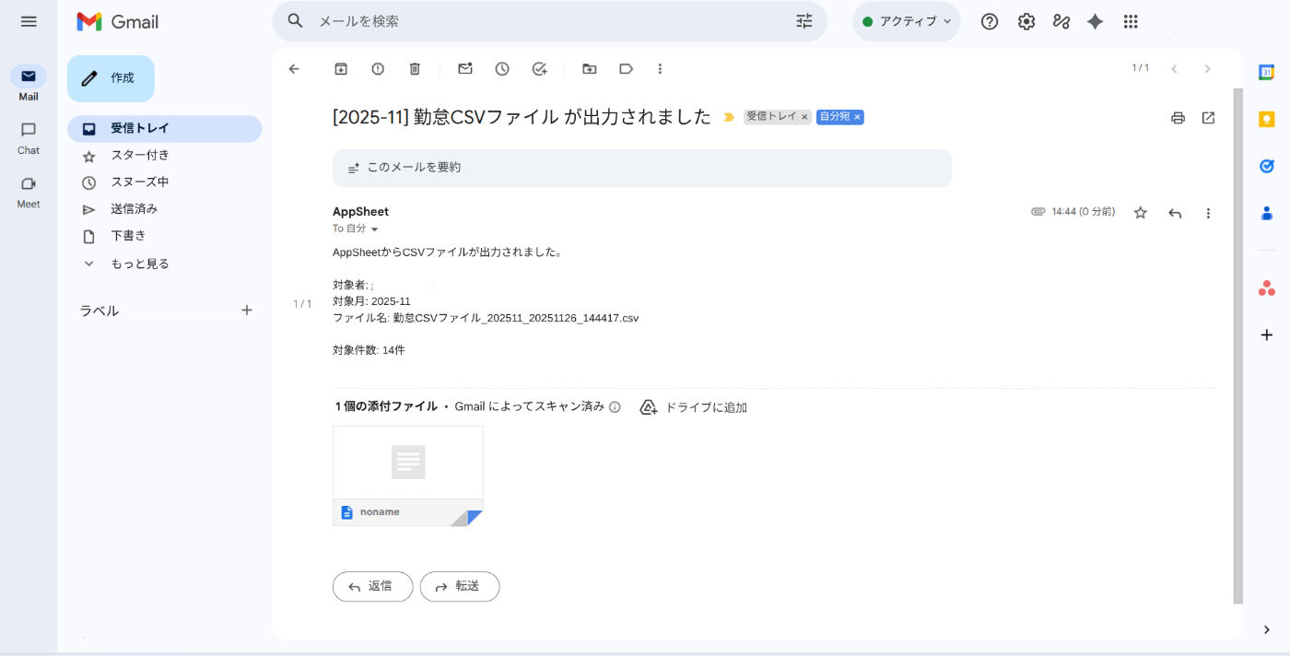Remove the 受信トレイ label chip
This screenshot has height=657, width=1290.
click(804, 117)
